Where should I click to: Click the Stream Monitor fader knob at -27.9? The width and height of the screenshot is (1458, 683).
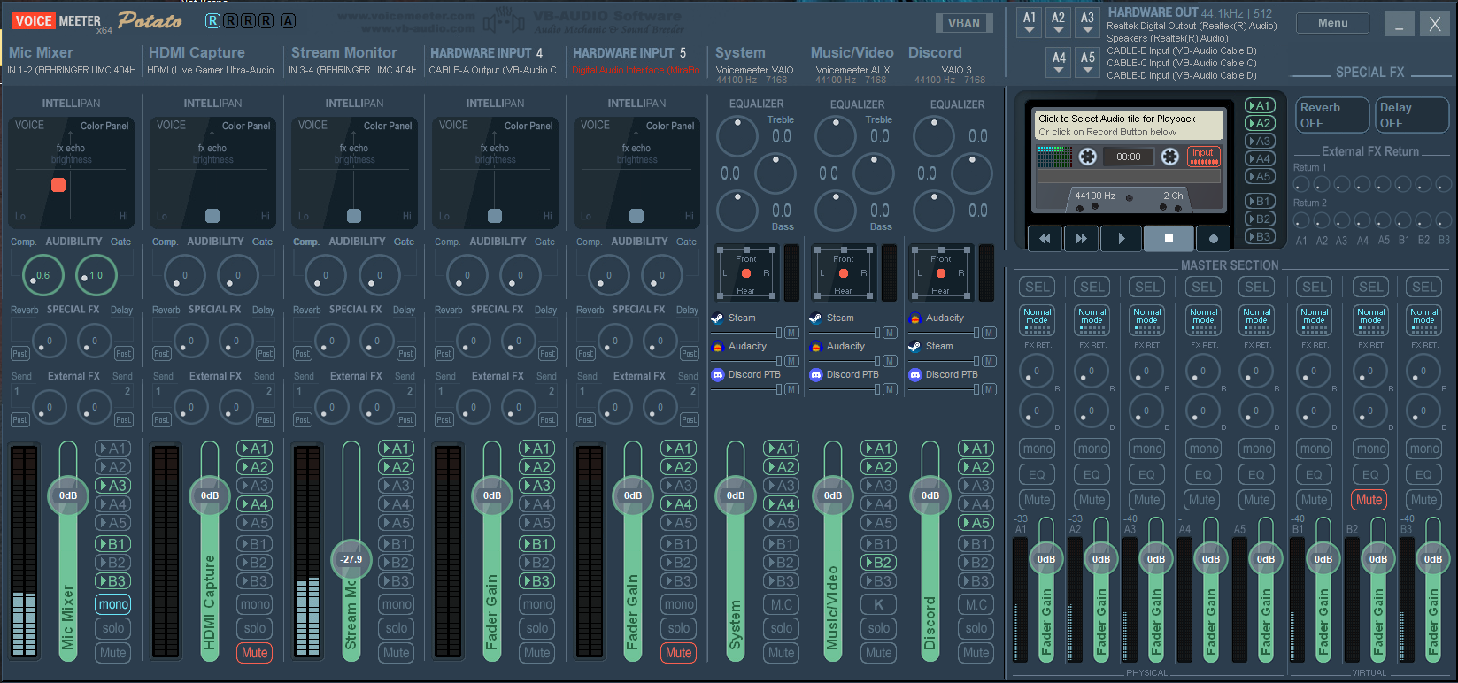coord(351,559)
